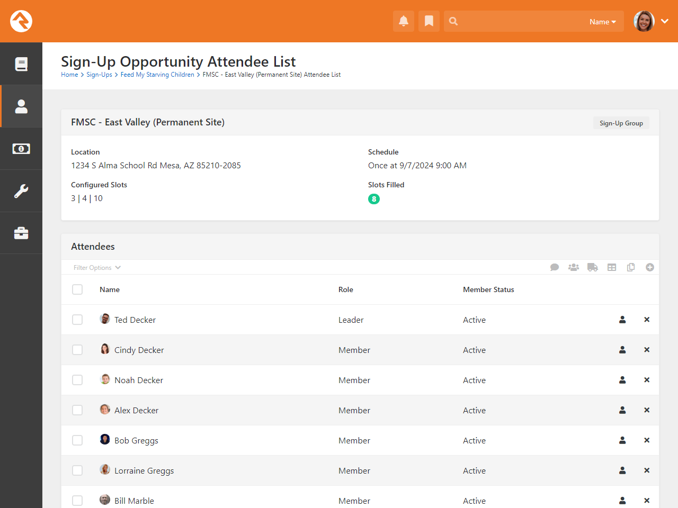This screenshot has width=678, height=508.
Task: Open the Intranet book sidebar icon
Action: (21, 64)
